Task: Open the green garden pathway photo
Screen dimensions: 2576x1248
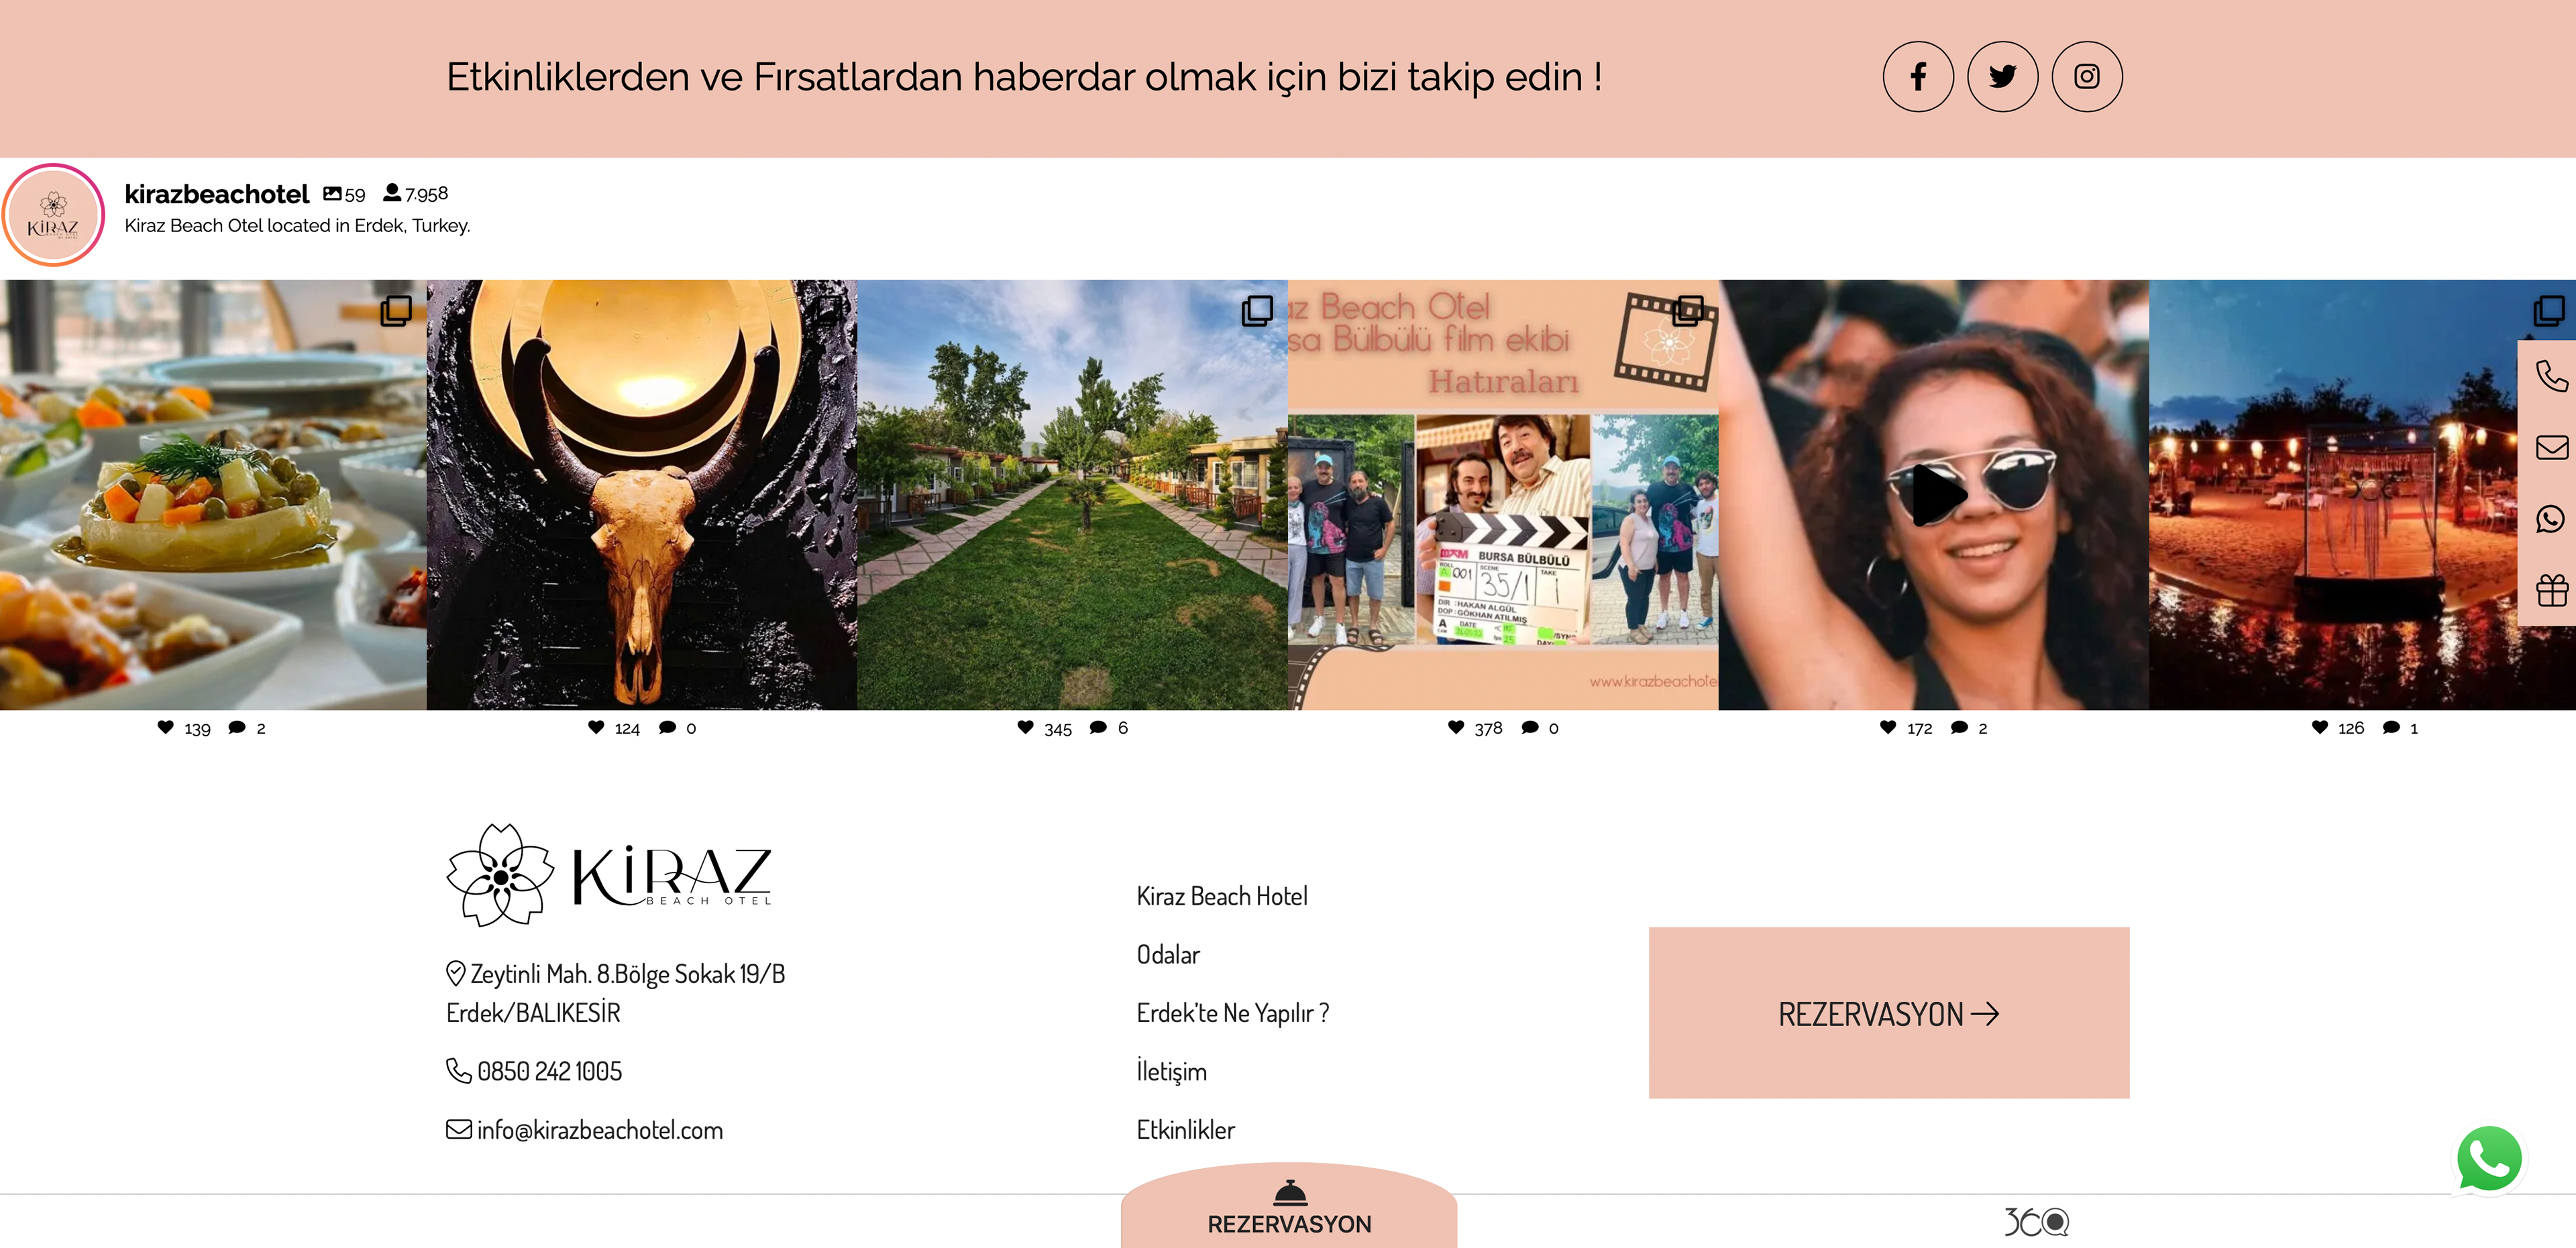Action: pyautogui.click(x=1072, y=495)
